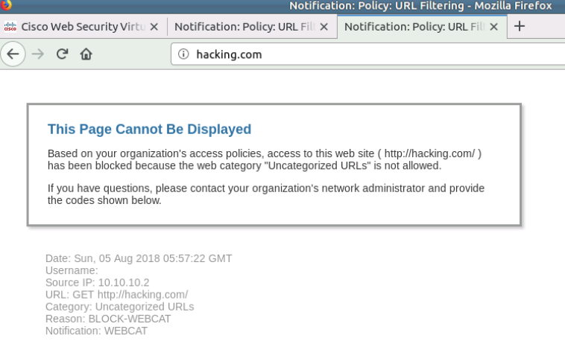Close the Cisco Web Security tab
Image resolution: width=565 pixels, height=344 pixels.
pyautogui.click(x=154, y=26)
